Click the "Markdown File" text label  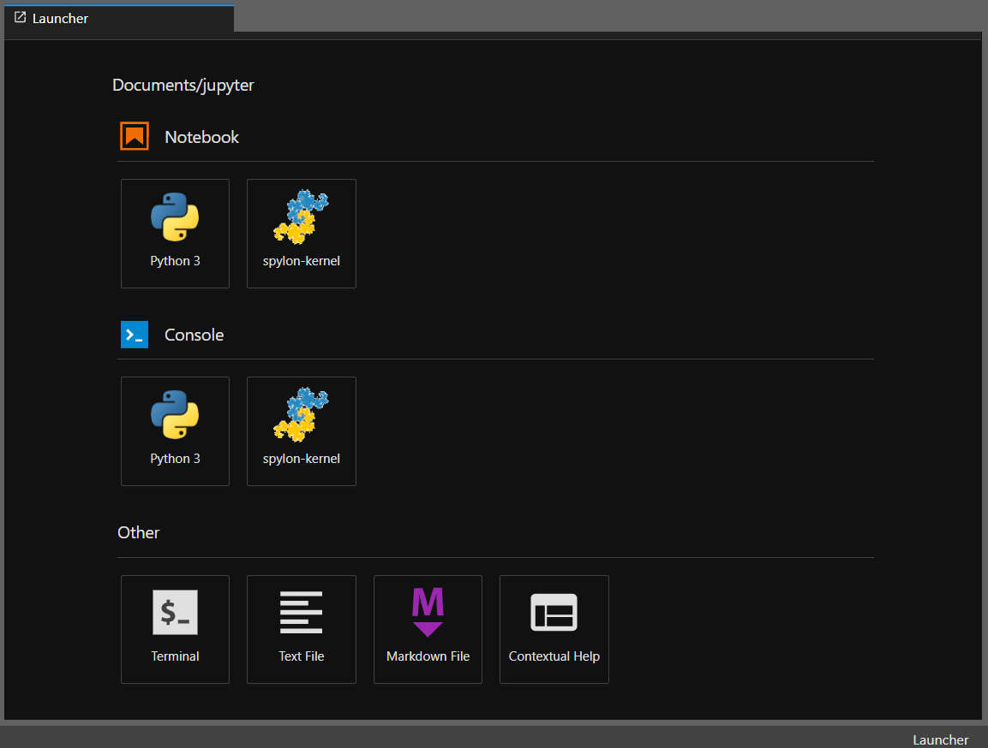(428, 656)
